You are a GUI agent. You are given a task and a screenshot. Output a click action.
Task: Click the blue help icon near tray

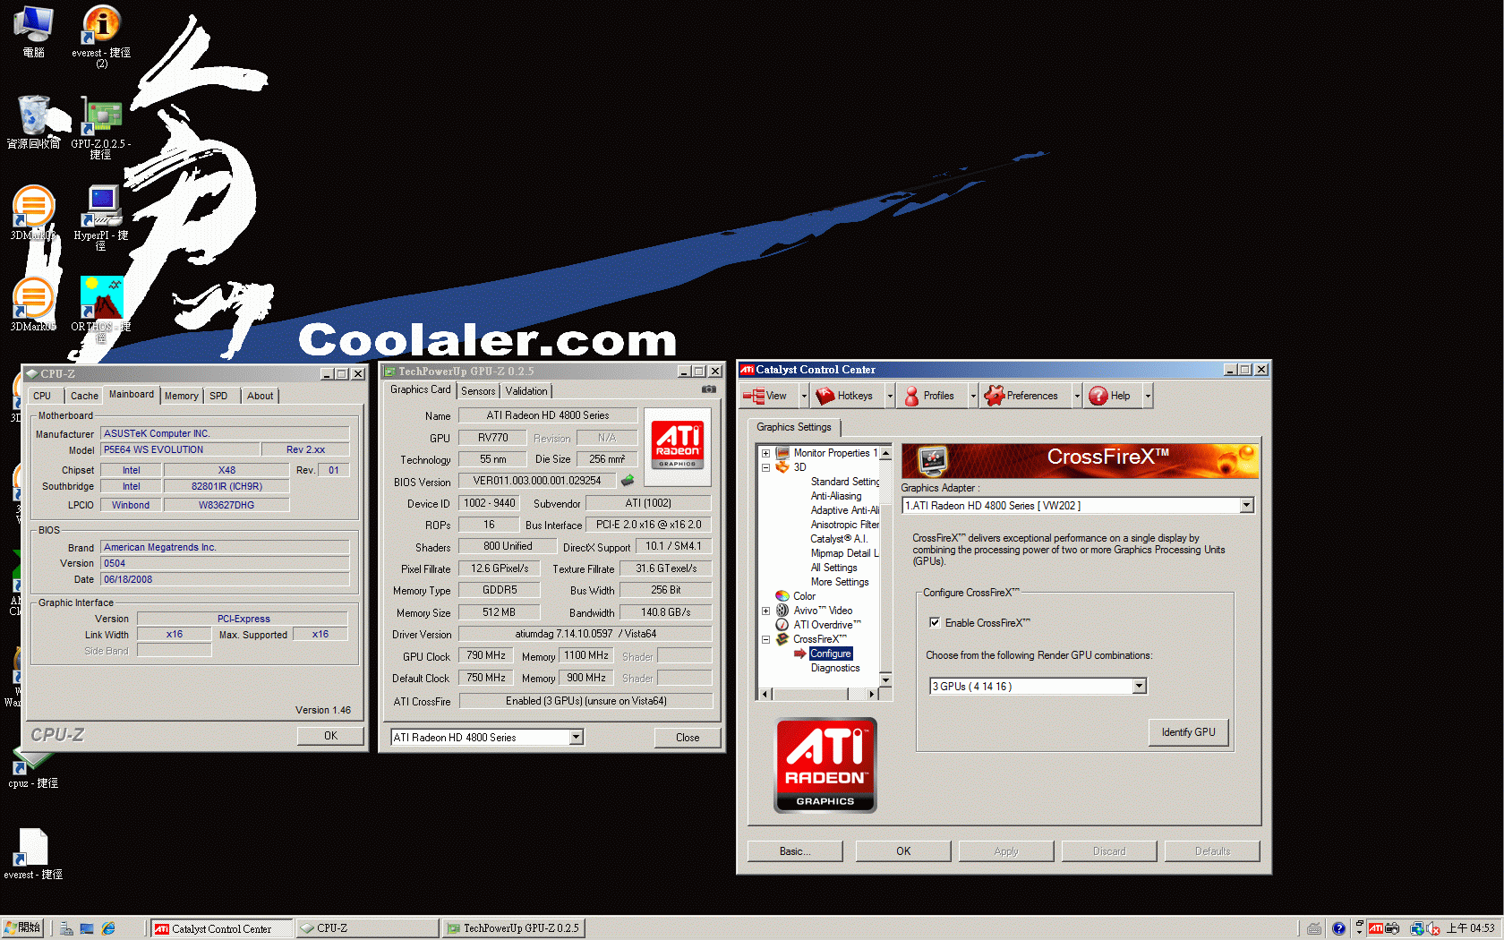1338,928
